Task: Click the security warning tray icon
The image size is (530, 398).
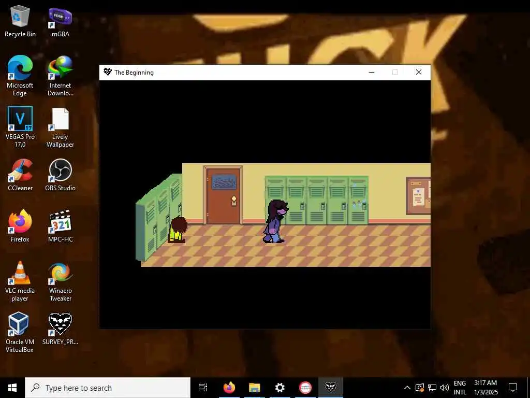Action: pos(419,388)
